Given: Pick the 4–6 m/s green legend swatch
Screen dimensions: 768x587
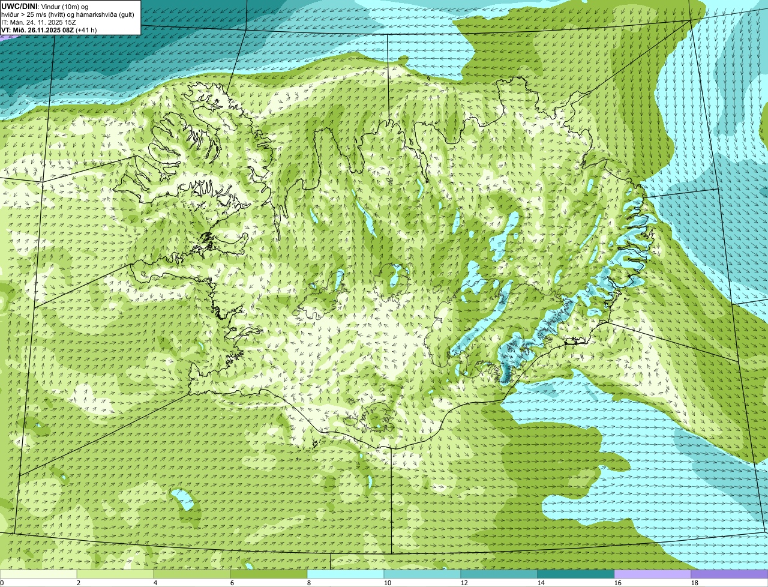Looking at the screenshot, I should [192, 574].
